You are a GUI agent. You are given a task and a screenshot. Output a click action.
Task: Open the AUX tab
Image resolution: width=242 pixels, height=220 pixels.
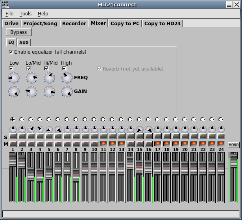(24, 43)
